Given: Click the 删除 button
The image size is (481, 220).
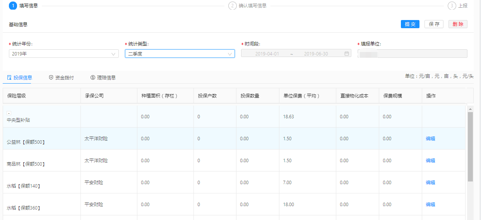Looking at the screenshot, I should (x=458, y=24).
